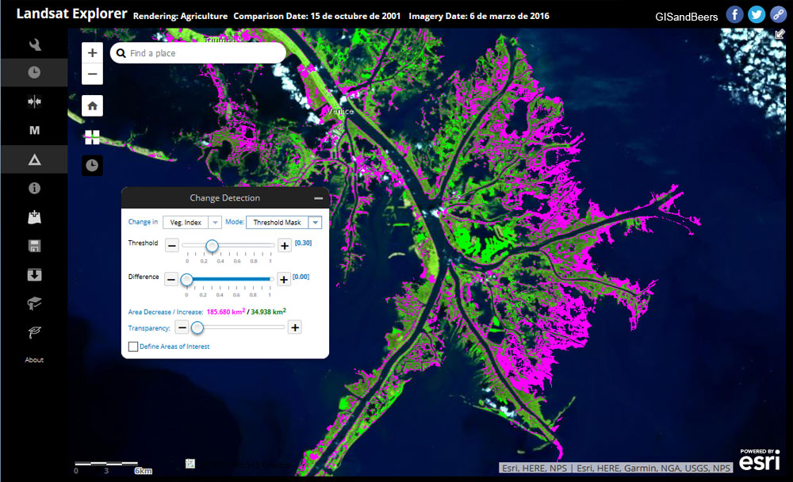Return to the home map extent
Viewport: 793px width, 482px height.
pyautogui.click(x=93, y=105)
